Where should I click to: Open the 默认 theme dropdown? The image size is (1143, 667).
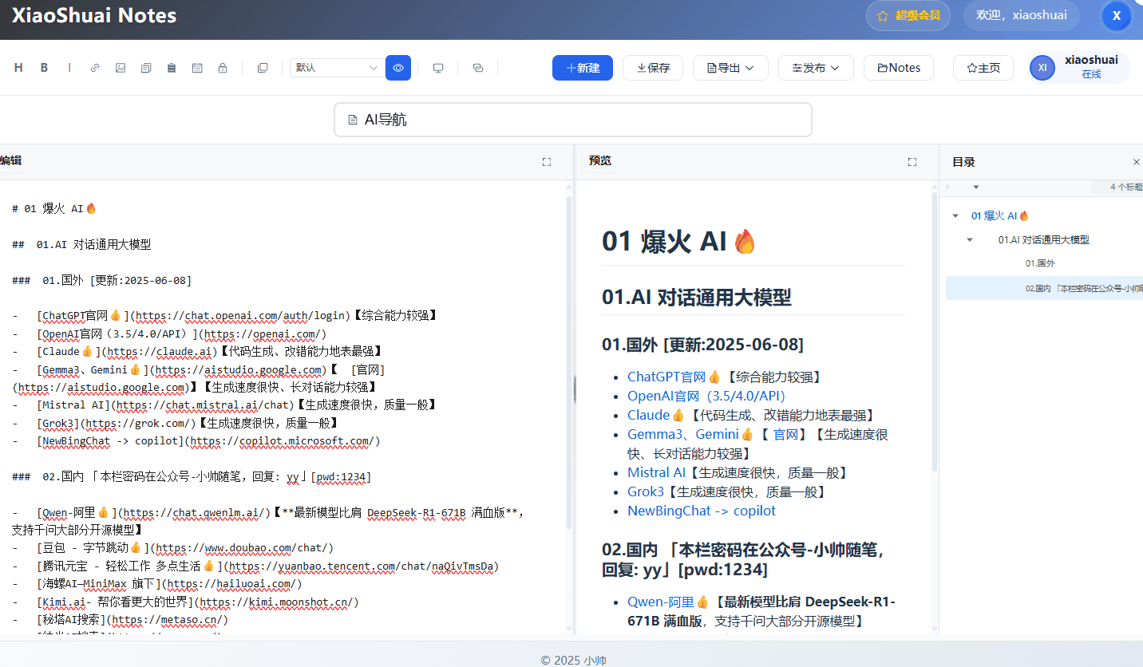(338, 68)
